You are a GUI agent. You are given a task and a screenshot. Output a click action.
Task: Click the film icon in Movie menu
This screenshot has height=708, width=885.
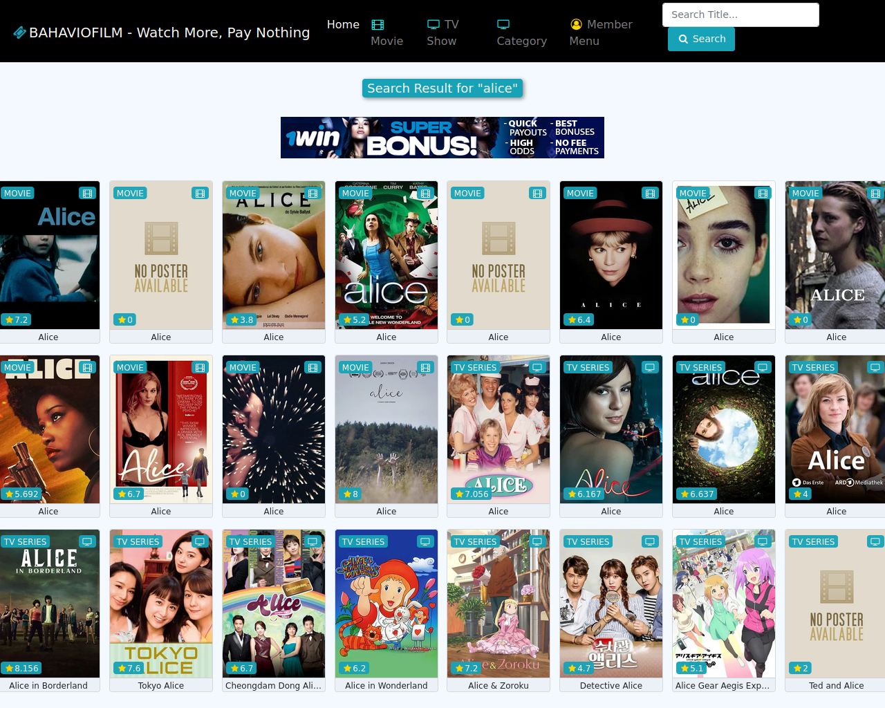click(x=378, y=25)
